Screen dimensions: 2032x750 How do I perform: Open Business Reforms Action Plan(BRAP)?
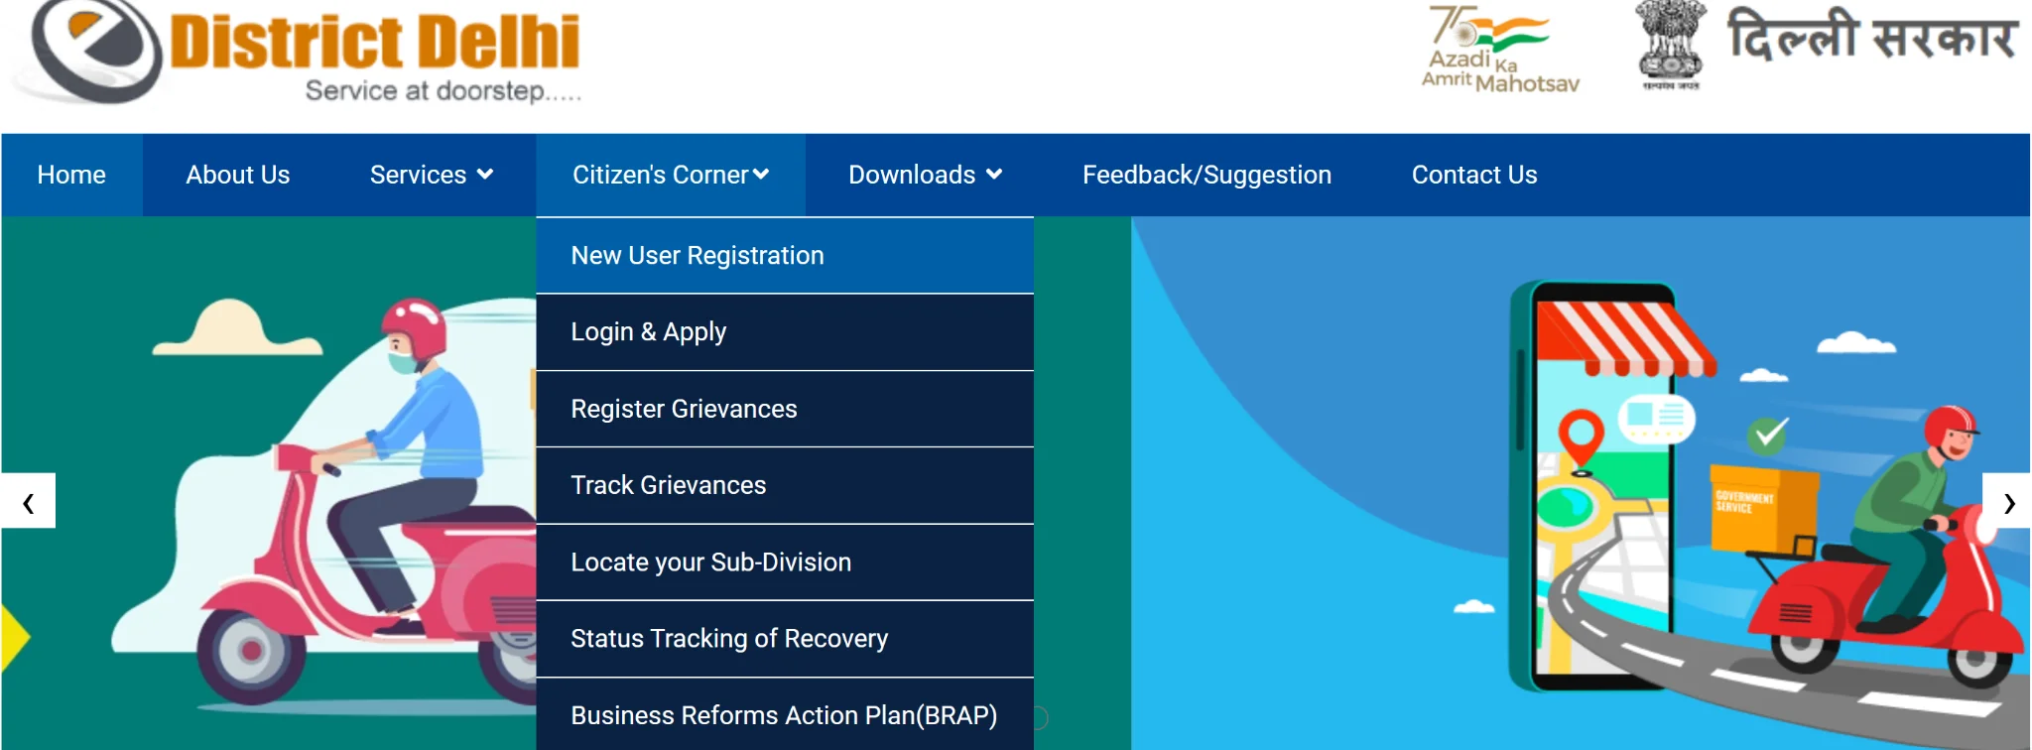[783, 715]
